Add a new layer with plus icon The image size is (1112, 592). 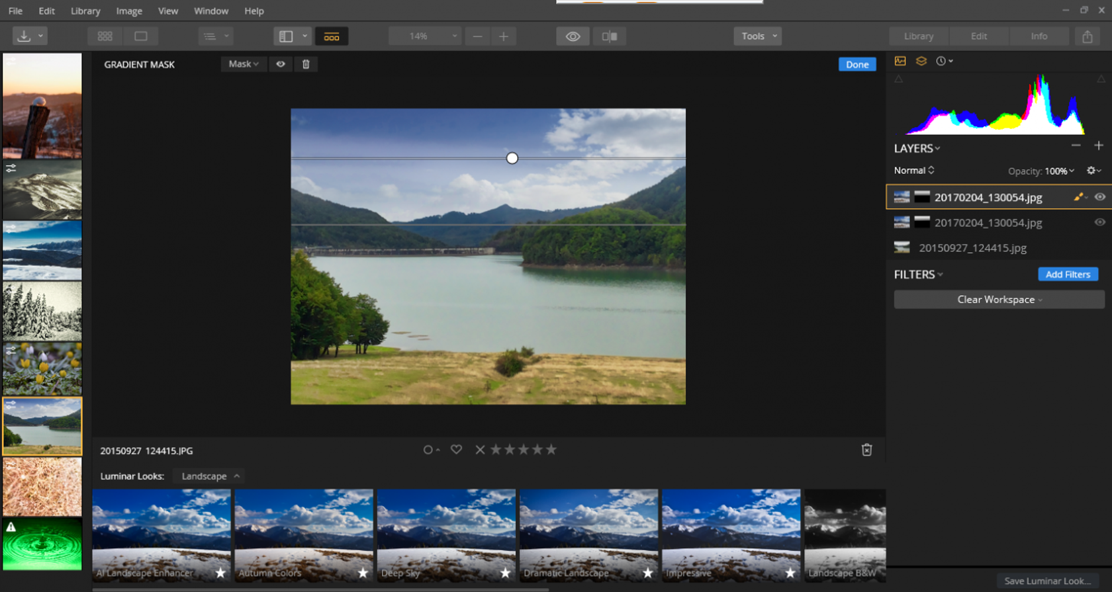point(1099,146)
